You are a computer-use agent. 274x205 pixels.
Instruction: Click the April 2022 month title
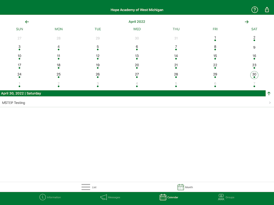click(x=137, y=22)
